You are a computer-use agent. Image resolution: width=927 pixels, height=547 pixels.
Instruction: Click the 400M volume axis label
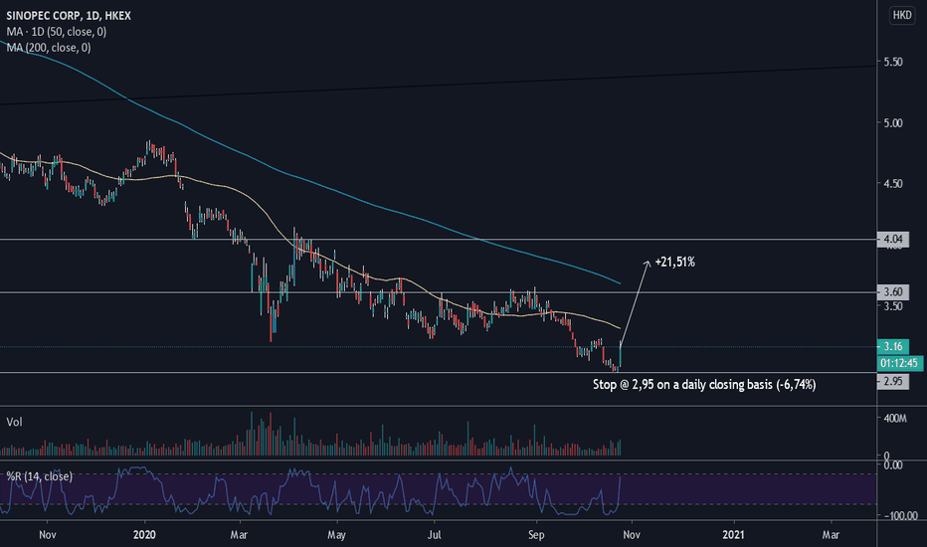click(x=895, y=419)
